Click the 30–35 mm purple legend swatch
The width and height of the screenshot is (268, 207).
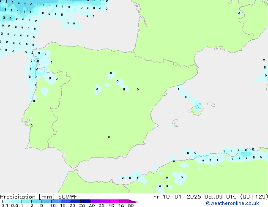click(x=95, y=202)
